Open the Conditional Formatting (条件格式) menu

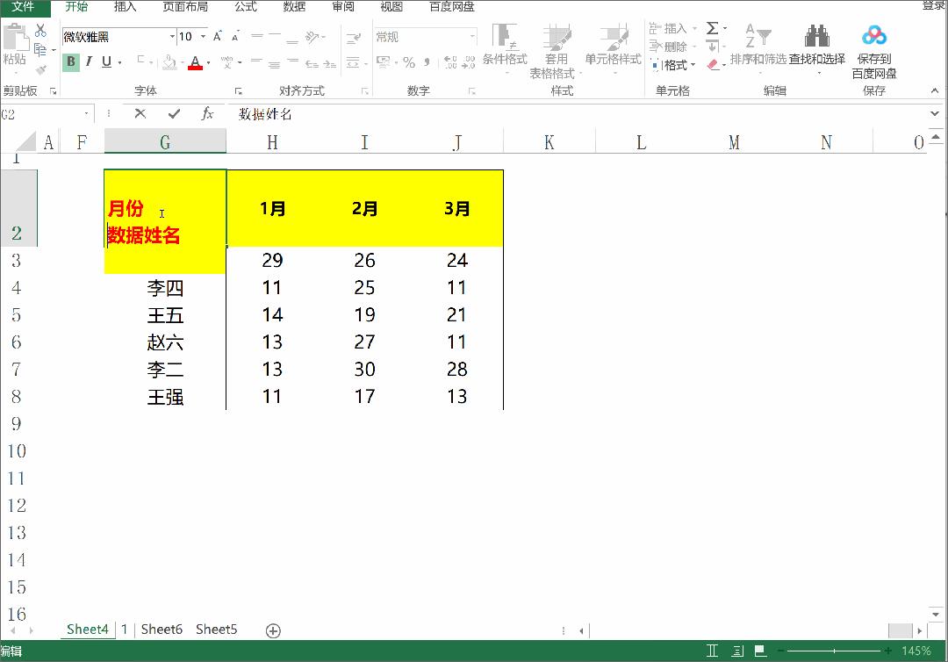(x=506, y=48)
